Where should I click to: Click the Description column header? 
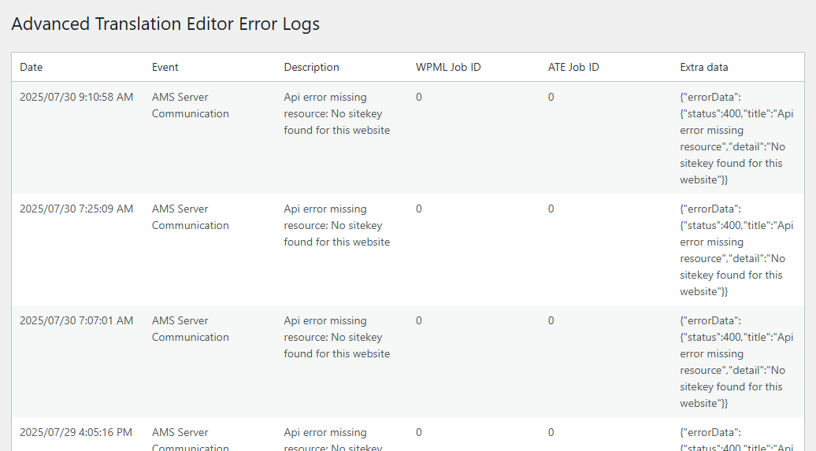[311, 67]
